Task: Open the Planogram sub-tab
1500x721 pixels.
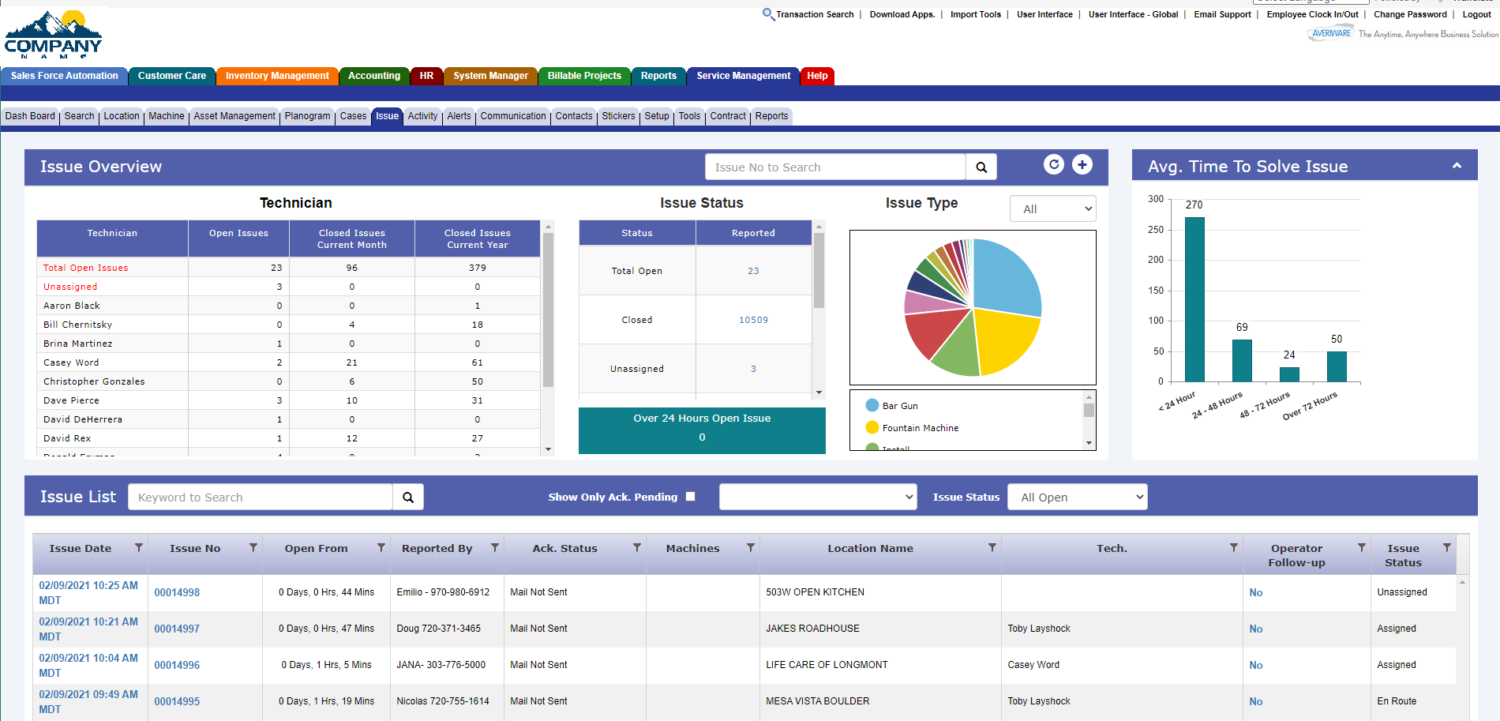Action: 307,116
